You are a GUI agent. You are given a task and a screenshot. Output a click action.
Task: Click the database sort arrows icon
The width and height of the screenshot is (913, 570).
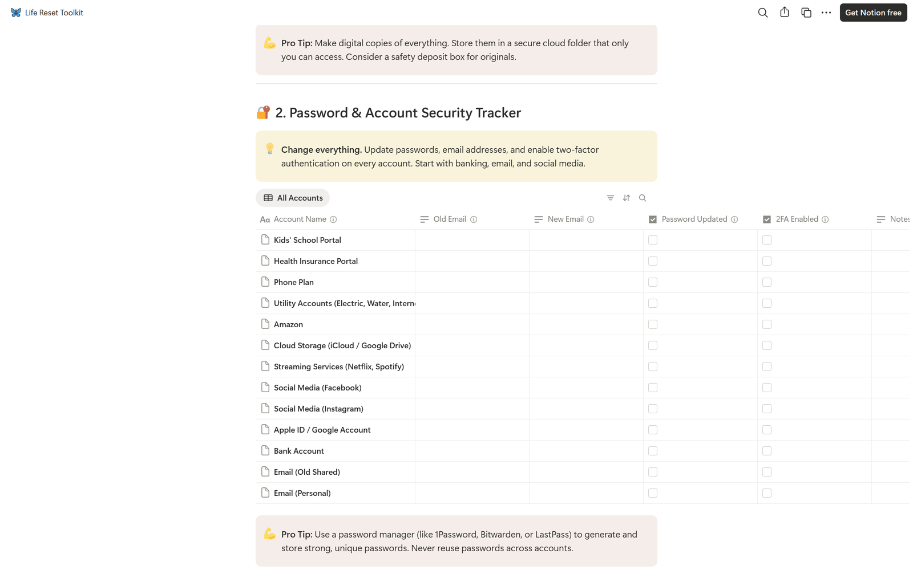[627, 198]
